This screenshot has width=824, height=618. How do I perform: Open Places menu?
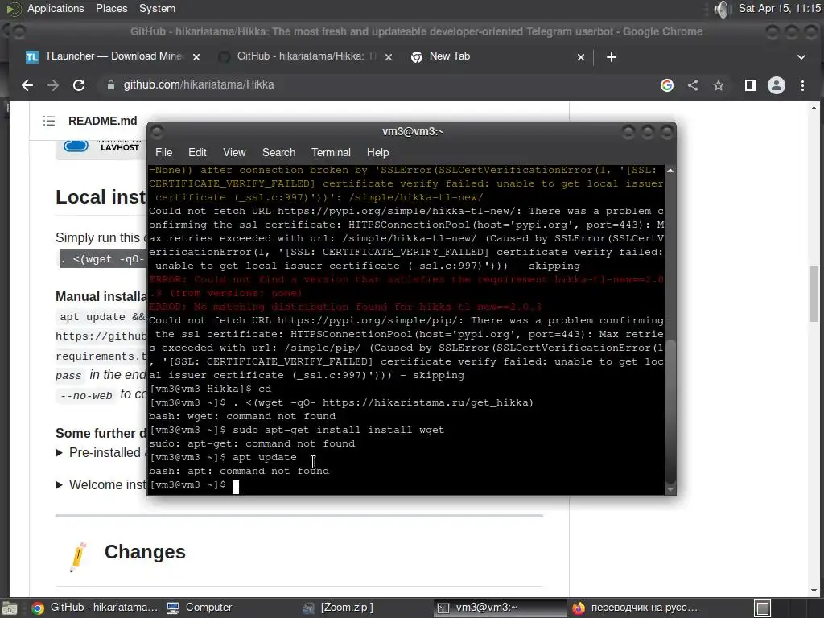click(x=111, y=8)
